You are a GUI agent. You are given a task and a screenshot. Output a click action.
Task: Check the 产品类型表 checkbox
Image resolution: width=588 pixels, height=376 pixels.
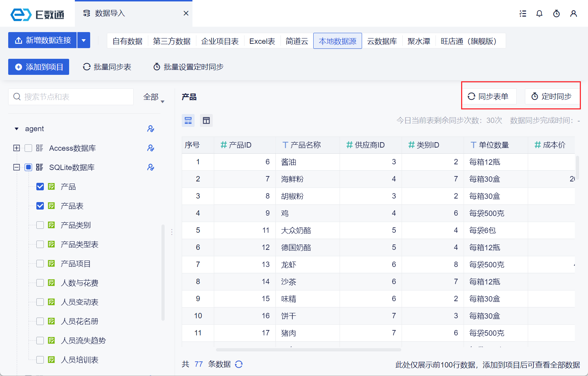coord(40,244)
